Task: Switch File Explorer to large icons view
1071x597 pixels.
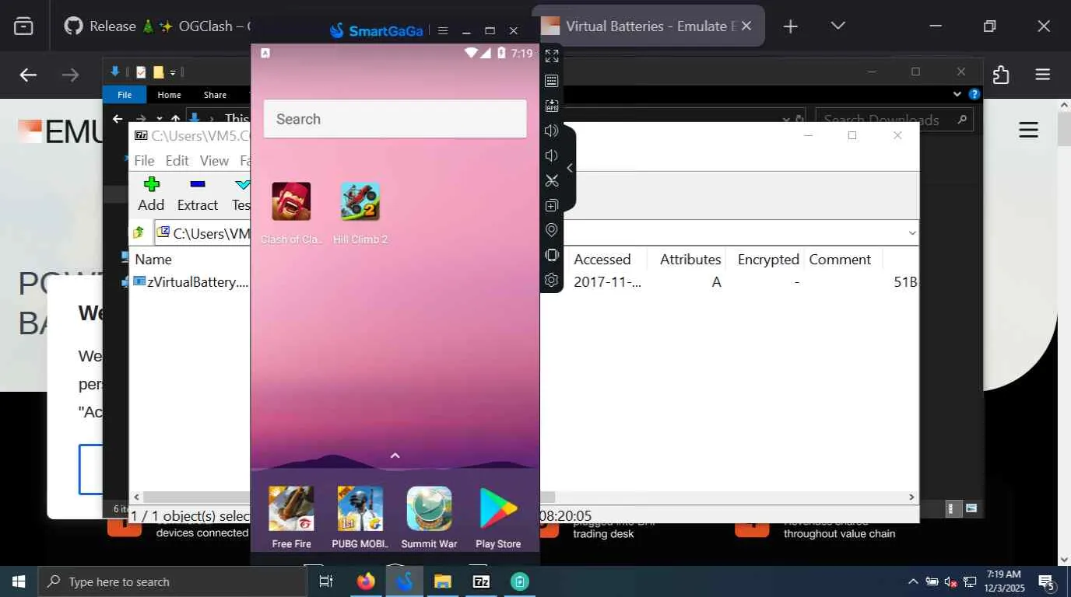Action: [x=971, y=508]
